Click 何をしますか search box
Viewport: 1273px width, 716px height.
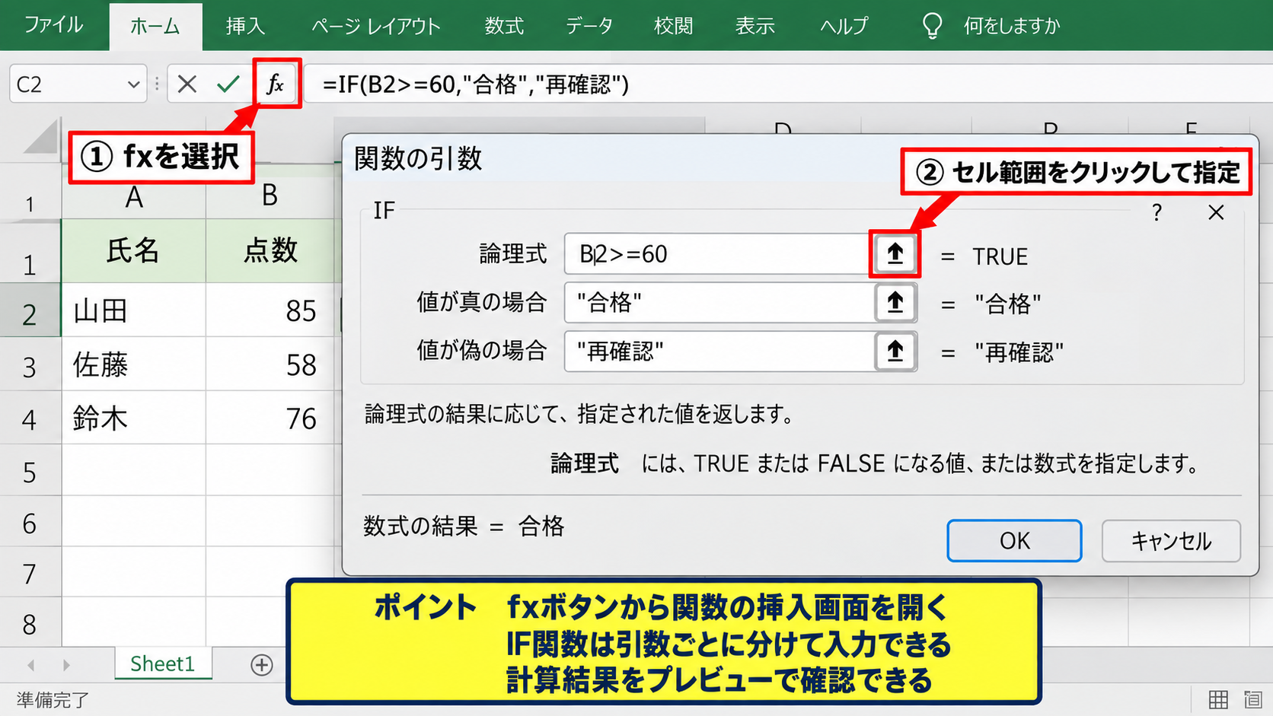click(1011, 26)
